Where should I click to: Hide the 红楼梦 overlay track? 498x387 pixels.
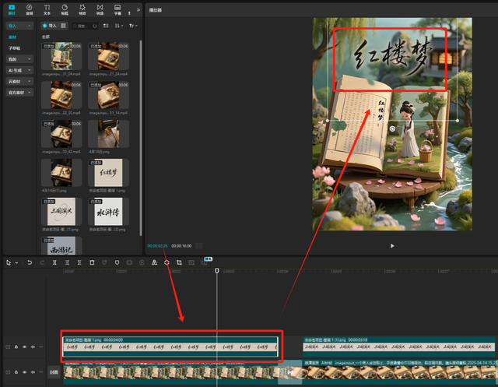pos(24,347)
